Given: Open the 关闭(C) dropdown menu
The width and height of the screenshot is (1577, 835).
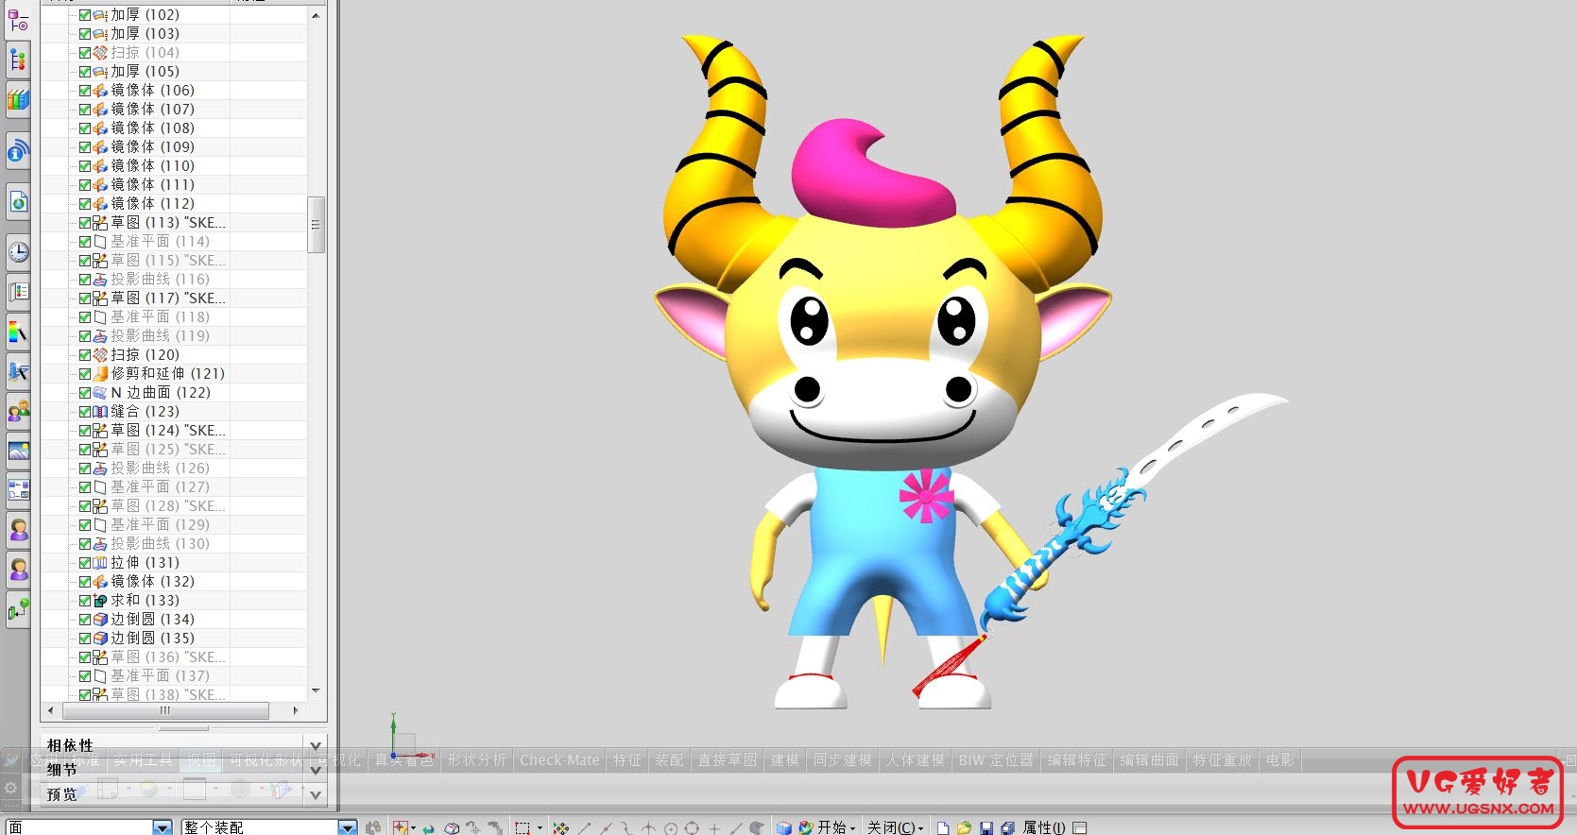Looking at the screenshot, I should (x=895, y=827).
